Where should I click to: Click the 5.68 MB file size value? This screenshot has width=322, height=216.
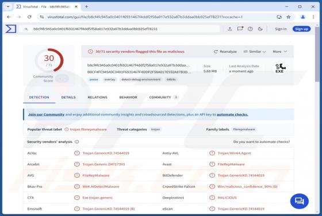(x=210, y=71)
